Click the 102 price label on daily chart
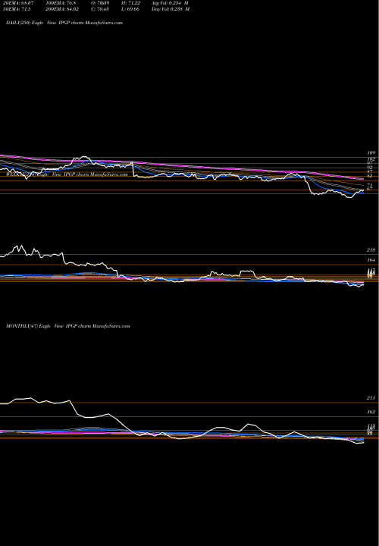The height and width of the screenshot is (546, 379). tap(371, 158)
